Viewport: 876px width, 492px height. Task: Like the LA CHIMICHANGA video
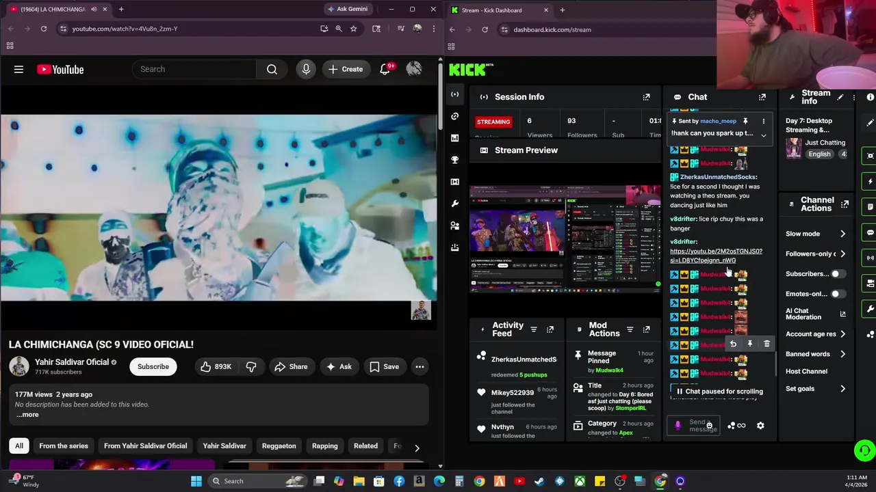click(x=216, y=367)
